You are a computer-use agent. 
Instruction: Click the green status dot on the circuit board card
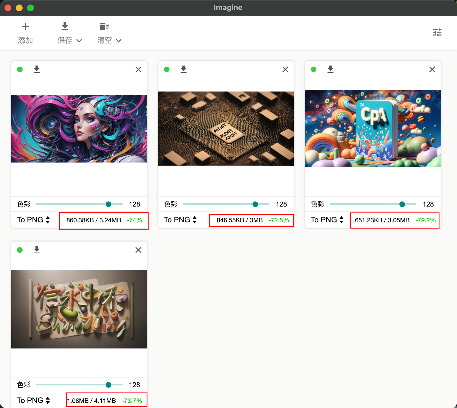click(x=167, y=69)
